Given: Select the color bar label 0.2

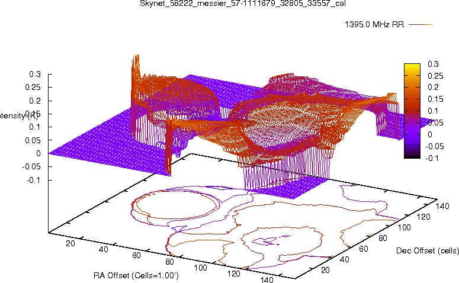Looking at the screenshot, I should (x=434, y=87).
